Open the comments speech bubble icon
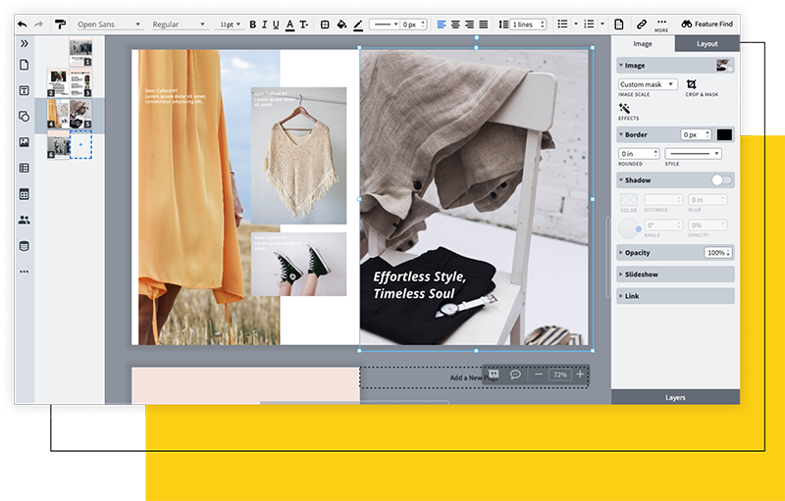 point(515,375)
